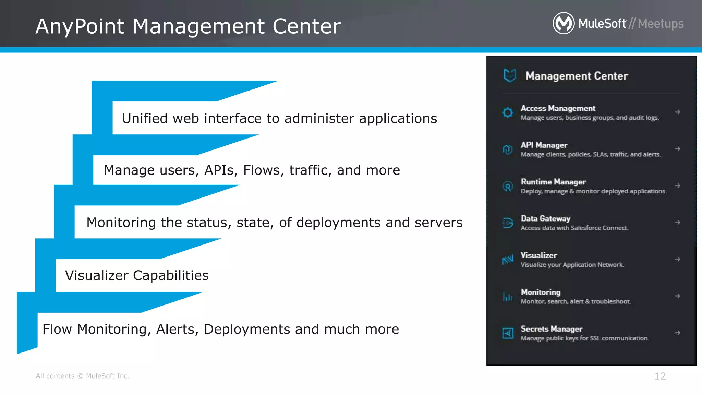
Task: Click the Runtime Manager icon
Action: [508, 186]
